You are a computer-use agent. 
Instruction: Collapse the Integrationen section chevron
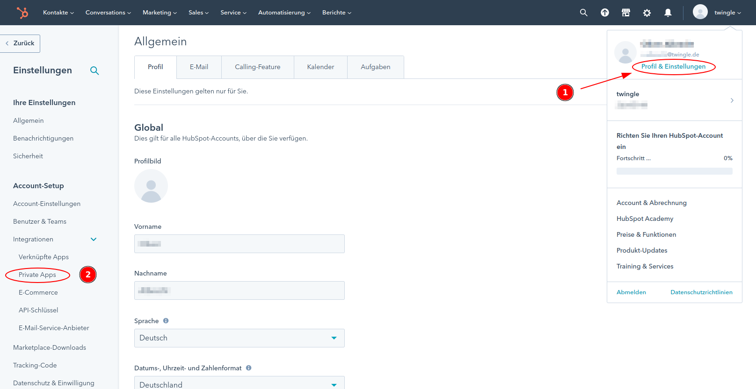pos(94,239)
